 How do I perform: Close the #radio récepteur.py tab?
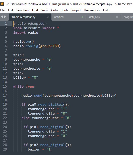pyautogui.click(x=47, y=17)
